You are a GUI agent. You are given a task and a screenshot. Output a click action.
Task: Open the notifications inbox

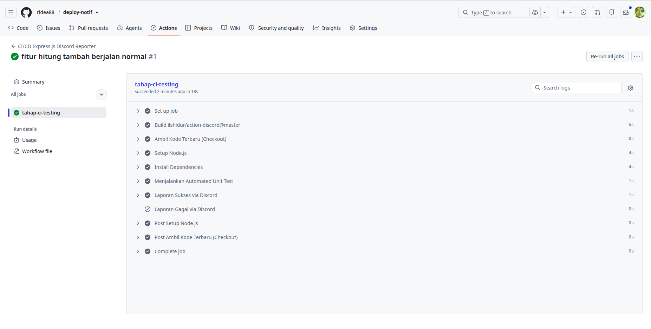626,12
